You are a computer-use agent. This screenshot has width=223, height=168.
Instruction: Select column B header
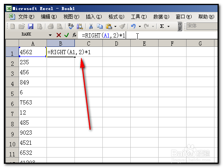[x=61, y=43]
